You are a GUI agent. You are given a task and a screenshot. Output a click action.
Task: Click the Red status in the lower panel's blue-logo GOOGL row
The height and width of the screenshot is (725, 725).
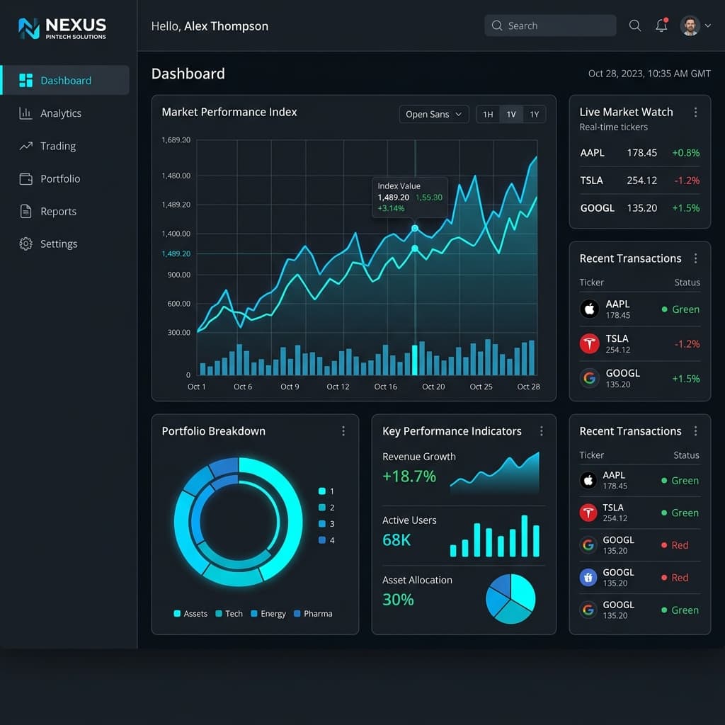675,578
